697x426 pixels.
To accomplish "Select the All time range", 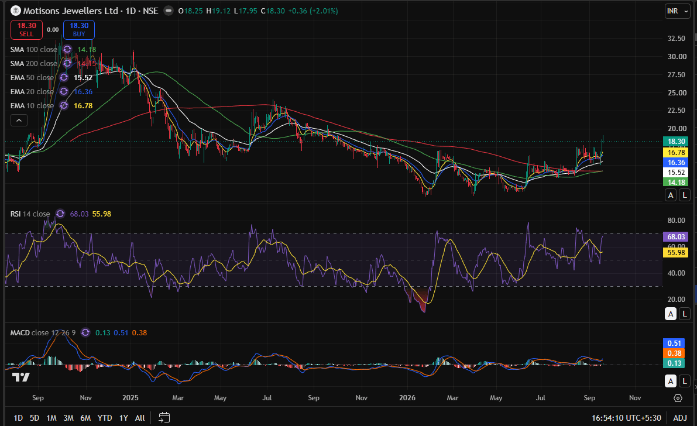I will [x=140, y=418].
